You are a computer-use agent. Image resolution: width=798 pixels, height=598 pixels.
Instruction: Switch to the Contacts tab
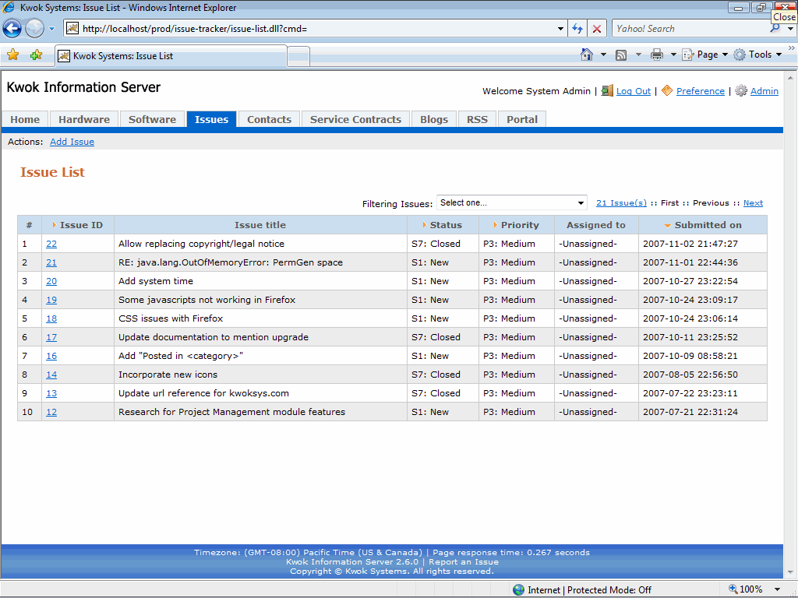tap(269, 119)
